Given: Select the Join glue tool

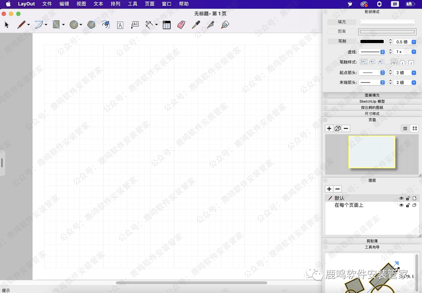Looking at the screenshot, I should click(x=225, y=25).
